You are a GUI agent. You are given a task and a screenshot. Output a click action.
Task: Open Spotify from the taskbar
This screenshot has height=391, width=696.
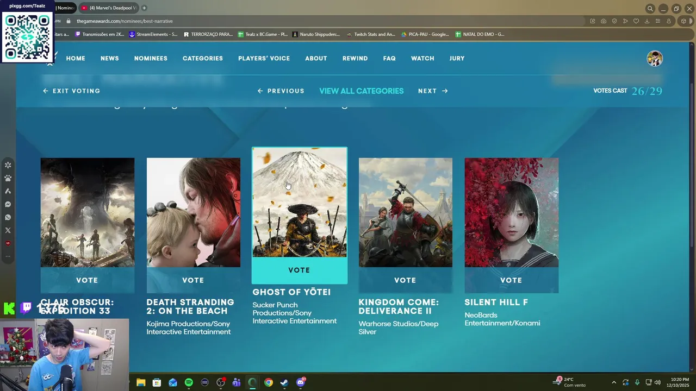(189, 382)
